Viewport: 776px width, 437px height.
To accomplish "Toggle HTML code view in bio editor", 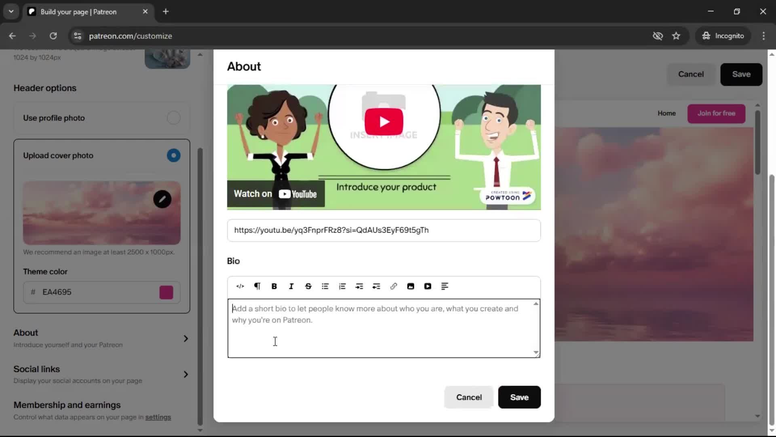I will click(240, 286).
